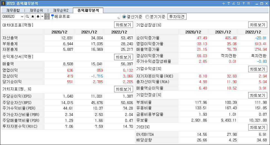Click the stock name 에코프로

point(62,16)
